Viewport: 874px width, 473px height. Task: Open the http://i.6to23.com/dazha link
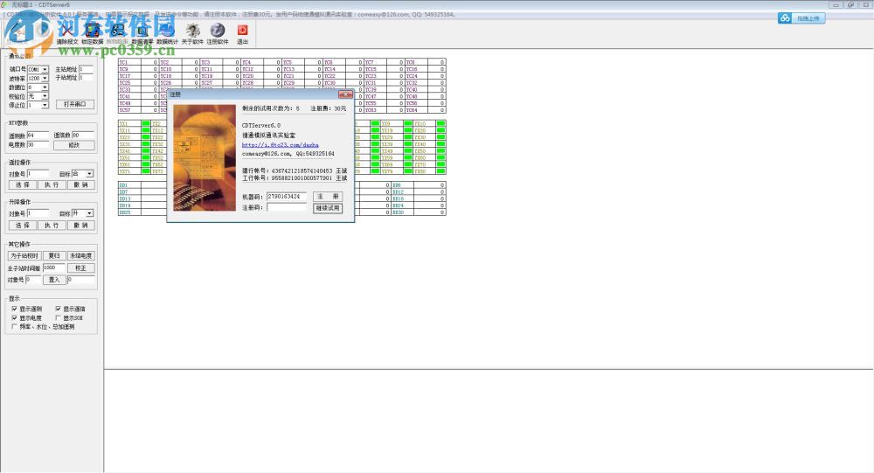click(280, 145)
